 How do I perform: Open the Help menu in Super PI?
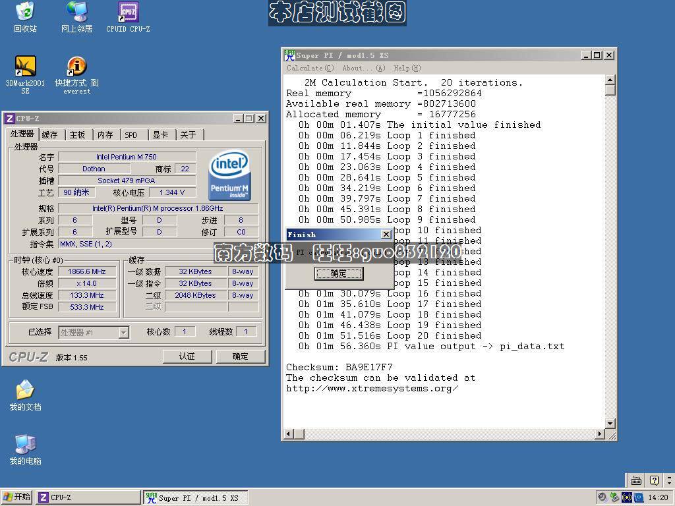(407, 68)
